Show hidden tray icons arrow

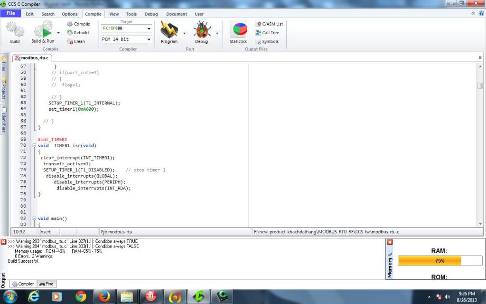[x=429, y=297]
